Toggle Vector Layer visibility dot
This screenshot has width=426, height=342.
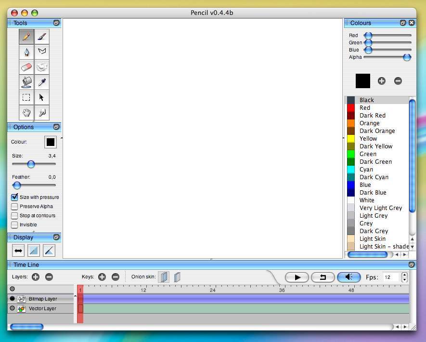pos(12,308)
